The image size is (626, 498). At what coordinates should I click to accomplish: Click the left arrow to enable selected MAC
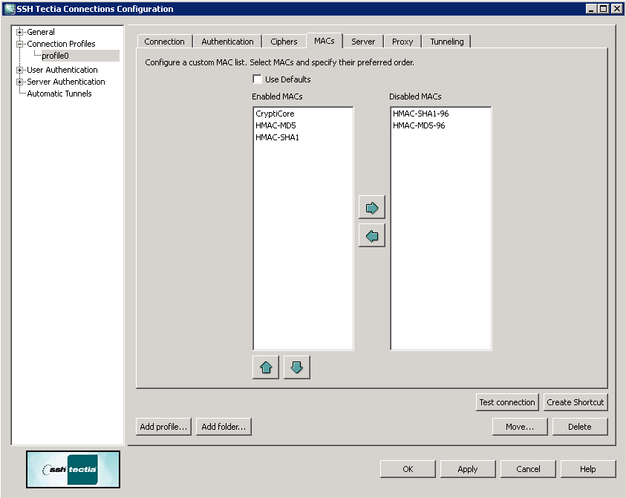[372, 236]
